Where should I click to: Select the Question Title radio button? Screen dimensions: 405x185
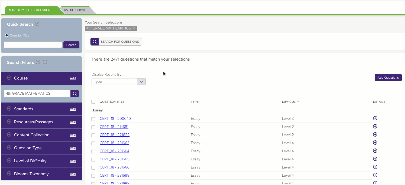click(x=7, y=35)
